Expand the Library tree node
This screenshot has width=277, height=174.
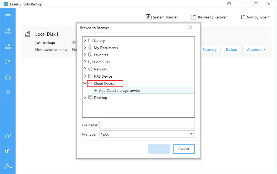click(85, 40)
